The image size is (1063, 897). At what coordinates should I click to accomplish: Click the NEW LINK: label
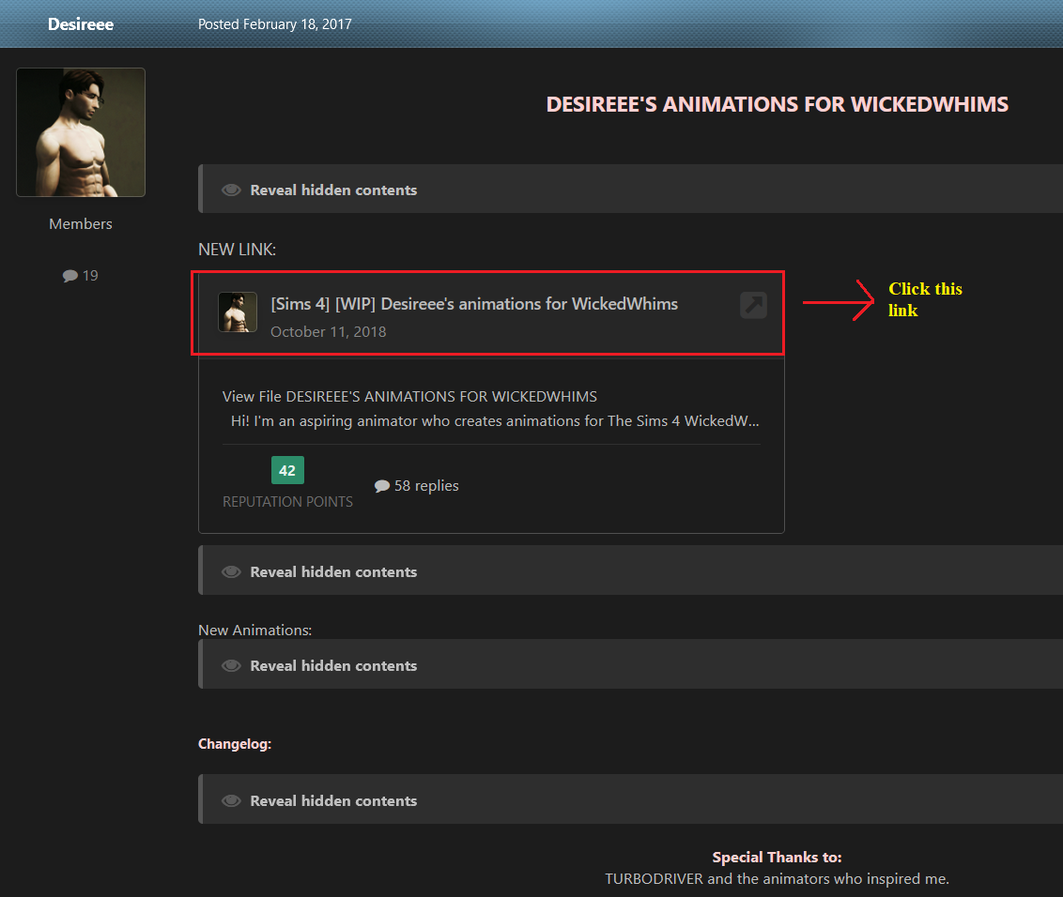click(237, 250)
